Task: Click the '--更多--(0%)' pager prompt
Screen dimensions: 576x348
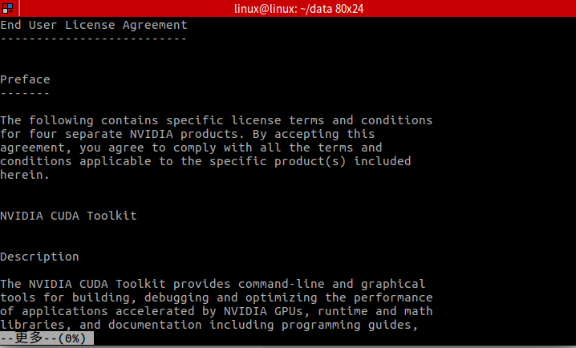Action: pos(46,338)
